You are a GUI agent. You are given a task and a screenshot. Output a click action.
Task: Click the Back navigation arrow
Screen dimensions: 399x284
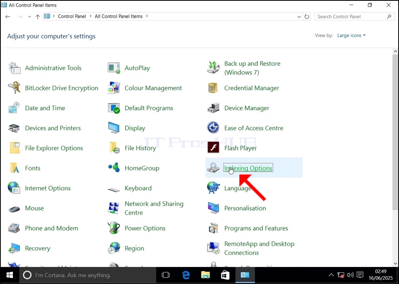click(8, 17)
